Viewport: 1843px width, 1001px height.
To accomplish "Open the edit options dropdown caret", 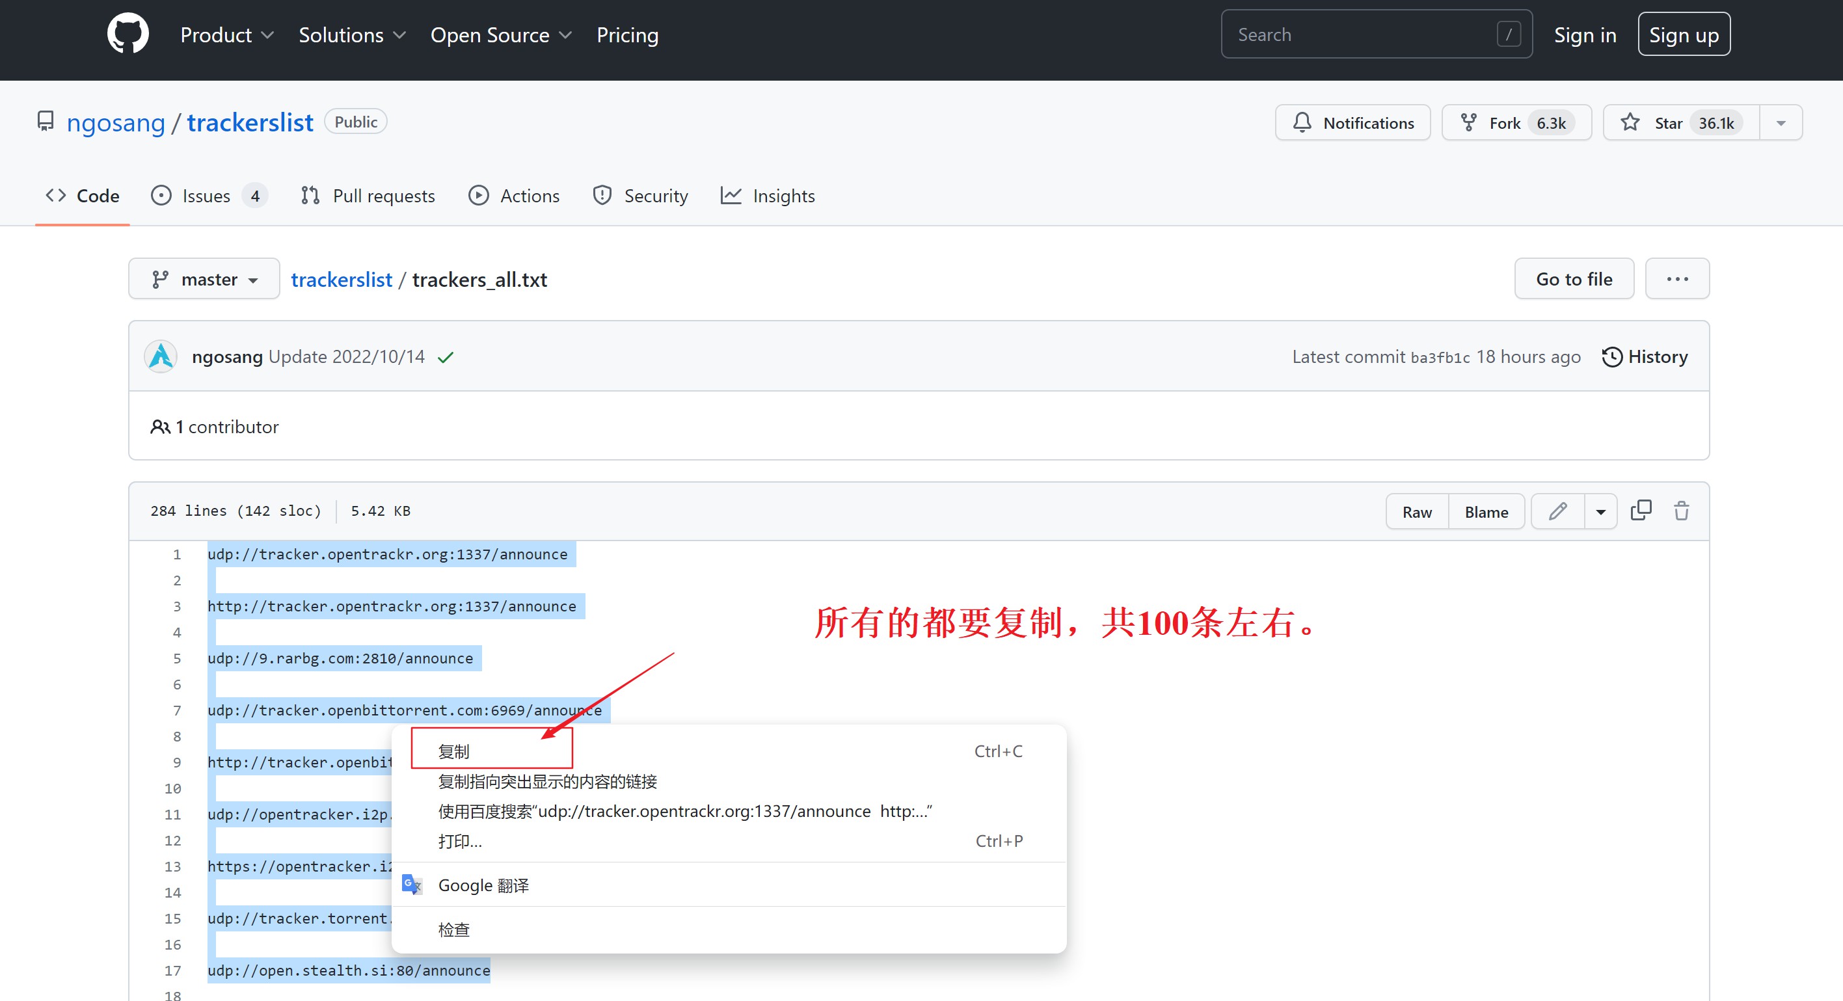I will click(1600, 512).
